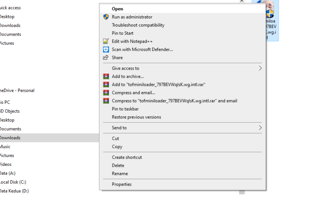Image resolution: width=317 pixels, height=198 pixels.
Task: Select Compress to rar and email entry
Action: (x=182, y=101)
